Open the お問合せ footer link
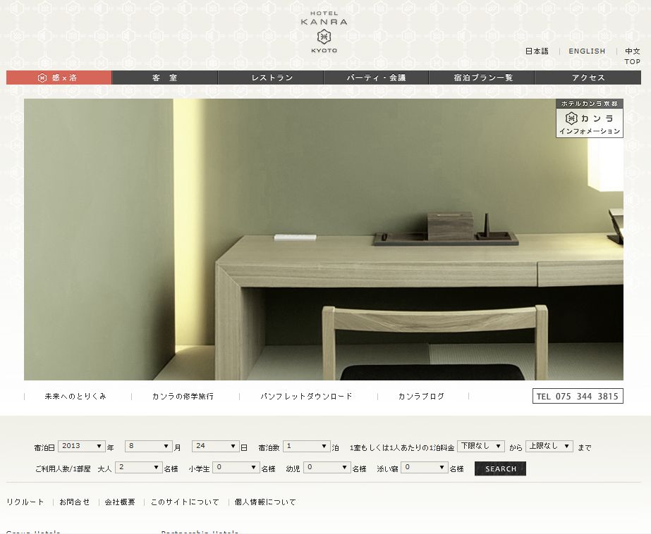The width and height of the screenshot is (651, 534). (74, 502)
